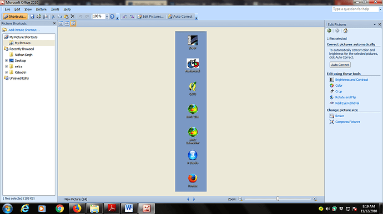
Task: Expand the Kabootri folder node
Action: tap(6, 72)
